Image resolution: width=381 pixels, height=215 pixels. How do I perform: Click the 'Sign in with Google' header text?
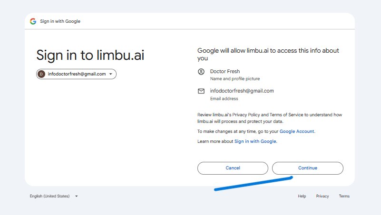(x=60, y=21)
